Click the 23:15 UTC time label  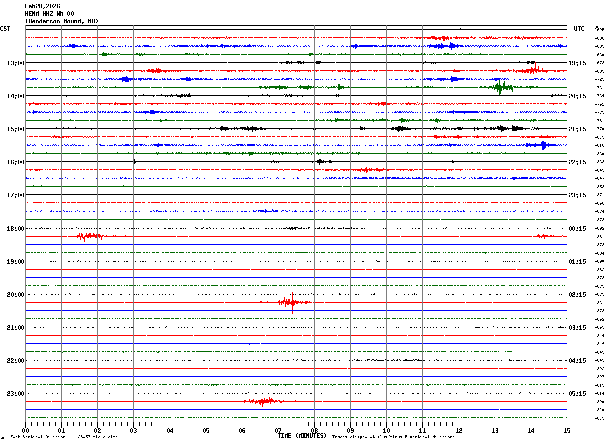(577, 195)
